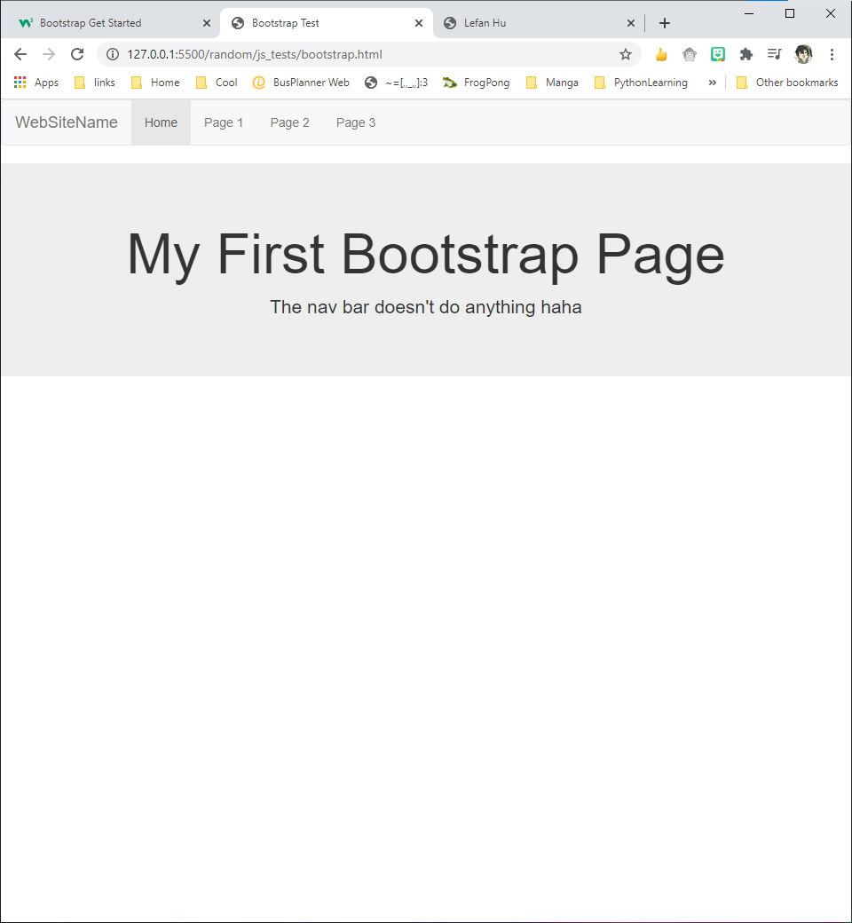
Task: Show hidden bookmarks with the overflow chevron
Action: click(712, 82)
